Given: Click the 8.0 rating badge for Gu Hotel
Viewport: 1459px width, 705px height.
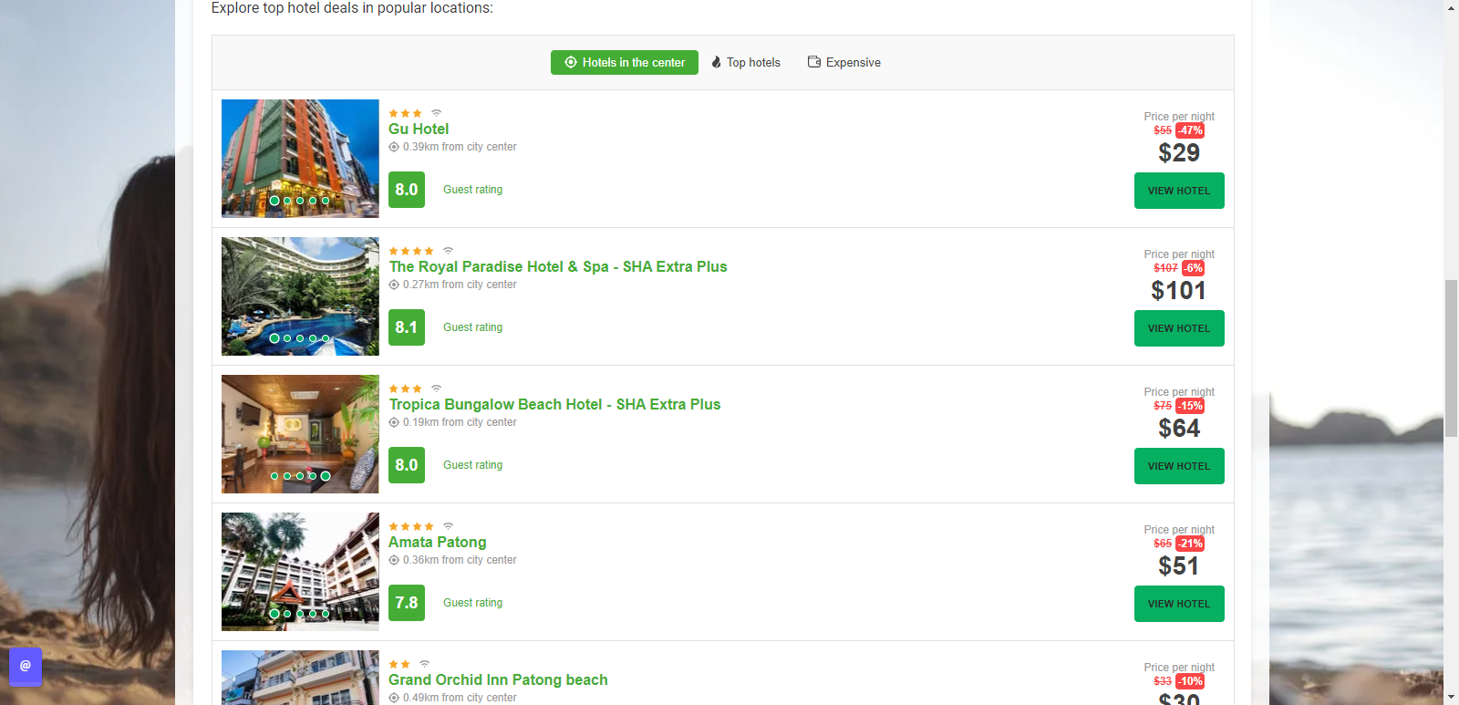Looking at the screenshot, I should click(407, 190).
